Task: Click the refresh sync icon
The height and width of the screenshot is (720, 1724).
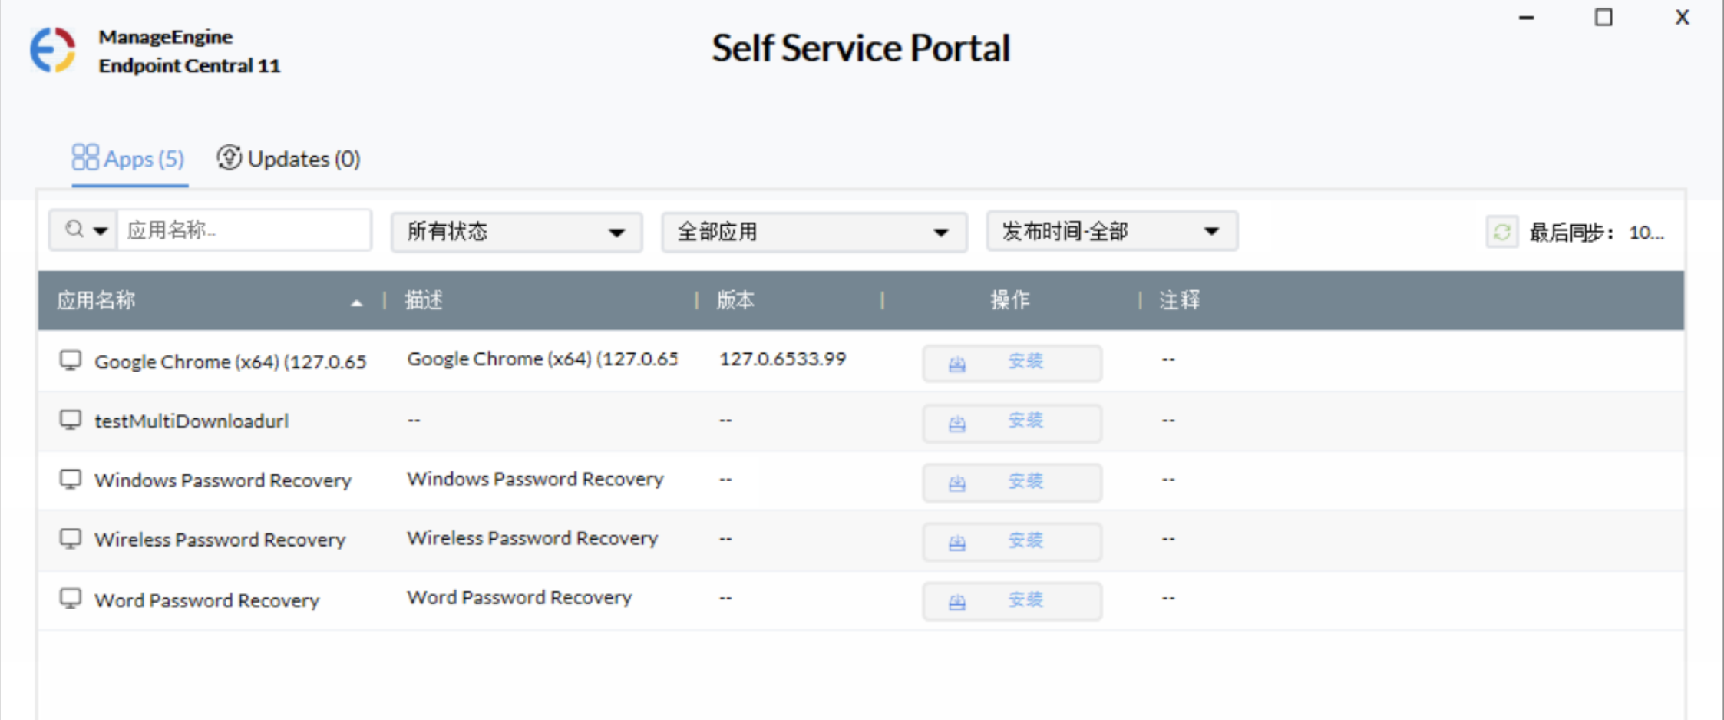Action: tap(1501, 232)
